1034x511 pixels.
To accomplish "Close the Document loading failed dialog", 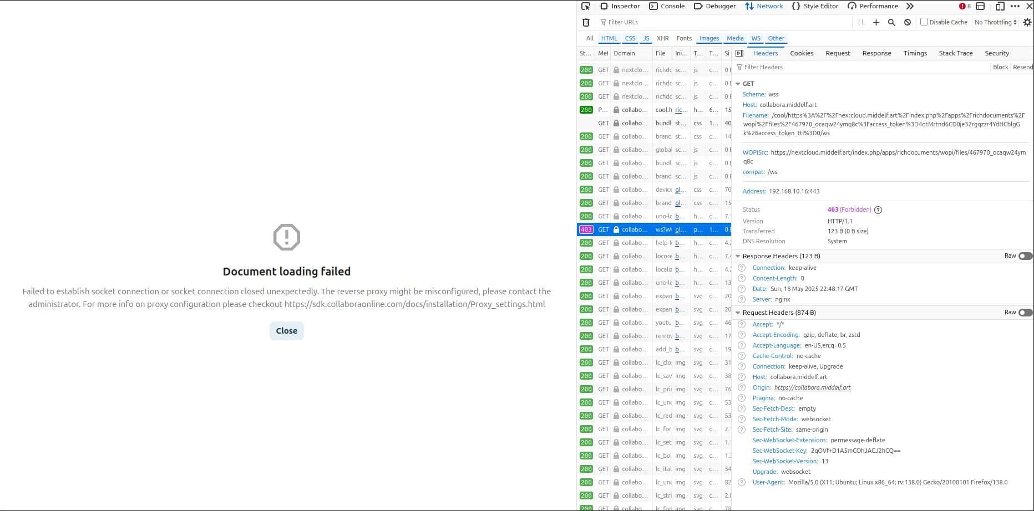I will [x=287, y=331].
